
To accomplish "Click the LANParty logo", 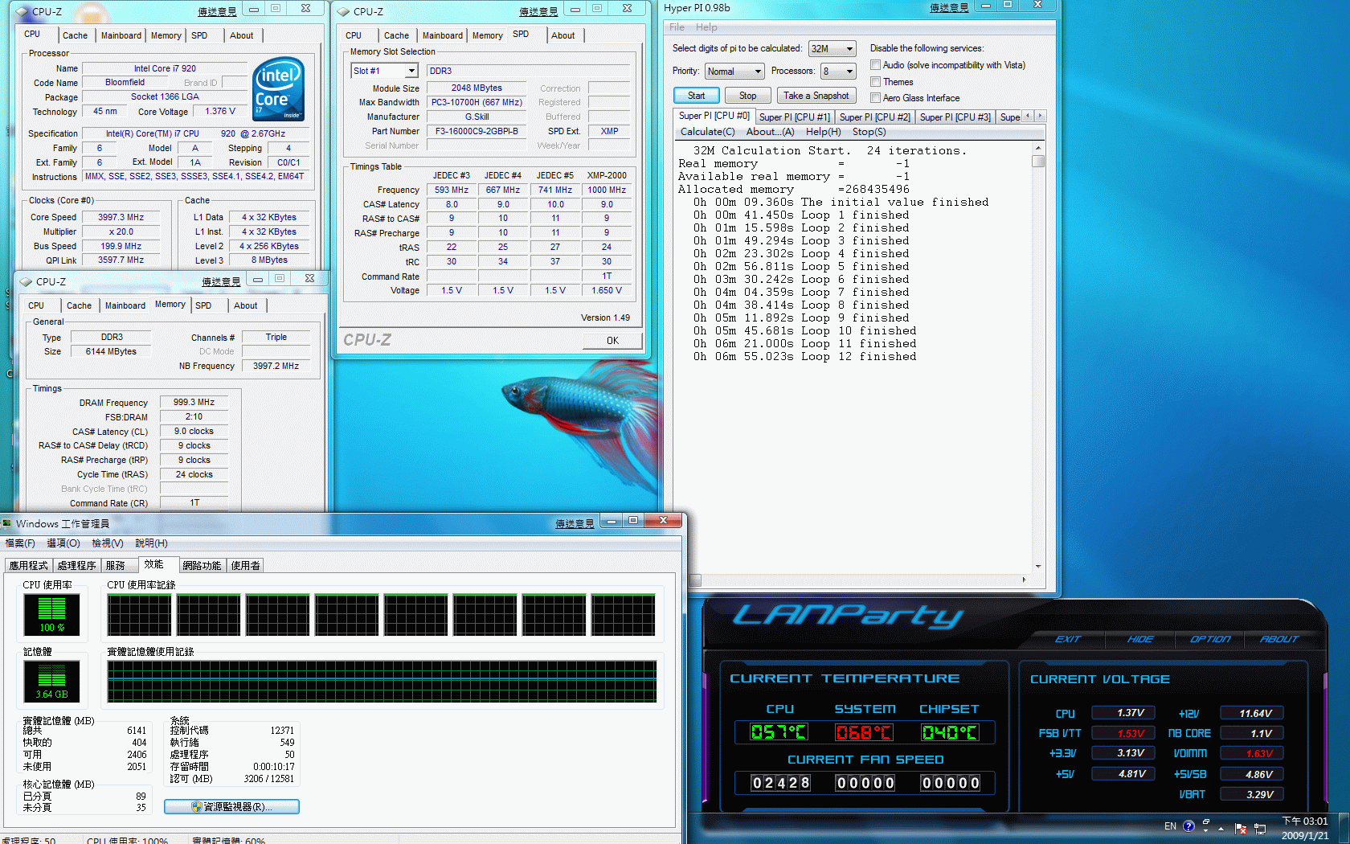I will click(x=848, y=615).
